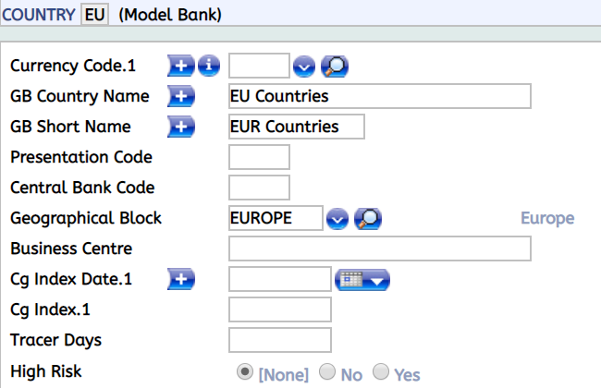Open the Geographical Block search magnifier
Viewport: 601px width, 388px height.
point(368,218)
